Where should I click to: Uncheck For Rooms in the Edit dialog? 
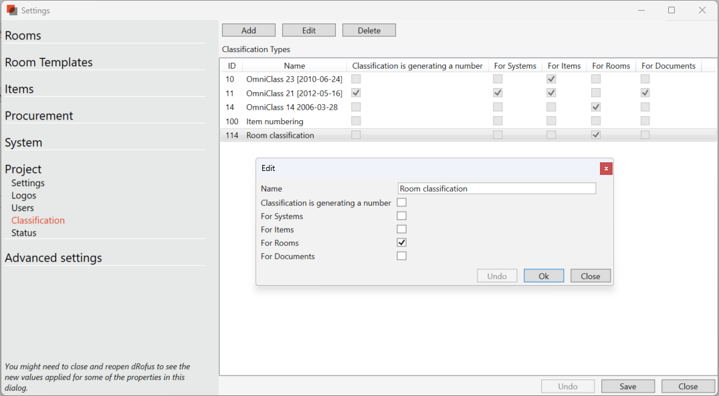tap(401, 242)
